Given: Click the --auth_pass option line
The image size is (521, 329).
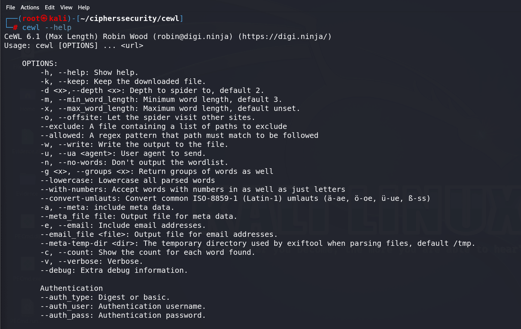Looking at the screenshot, I should [123, 315].
